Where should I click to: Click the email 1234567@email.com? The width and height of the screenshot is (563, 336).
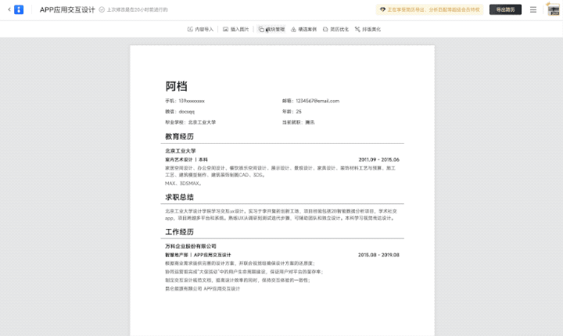311,101
